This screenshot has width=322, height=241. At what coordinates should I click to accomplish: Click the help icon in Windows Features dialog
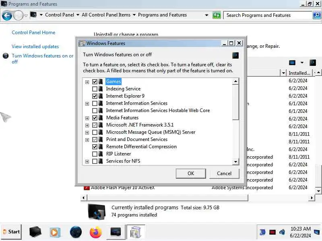coord(235,55)
